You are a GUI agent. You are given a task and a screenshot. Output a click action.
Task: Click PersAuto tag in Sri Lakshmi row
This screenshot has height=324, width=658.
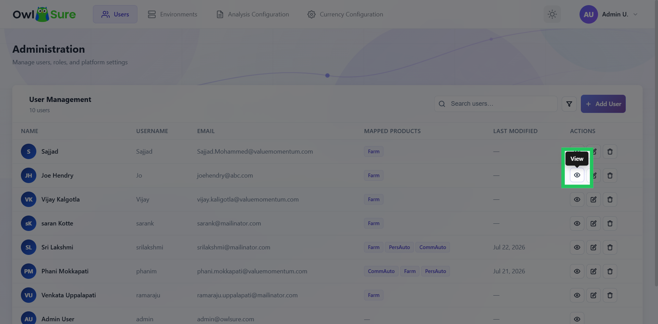pyautogui.click(x=399, y=247)
